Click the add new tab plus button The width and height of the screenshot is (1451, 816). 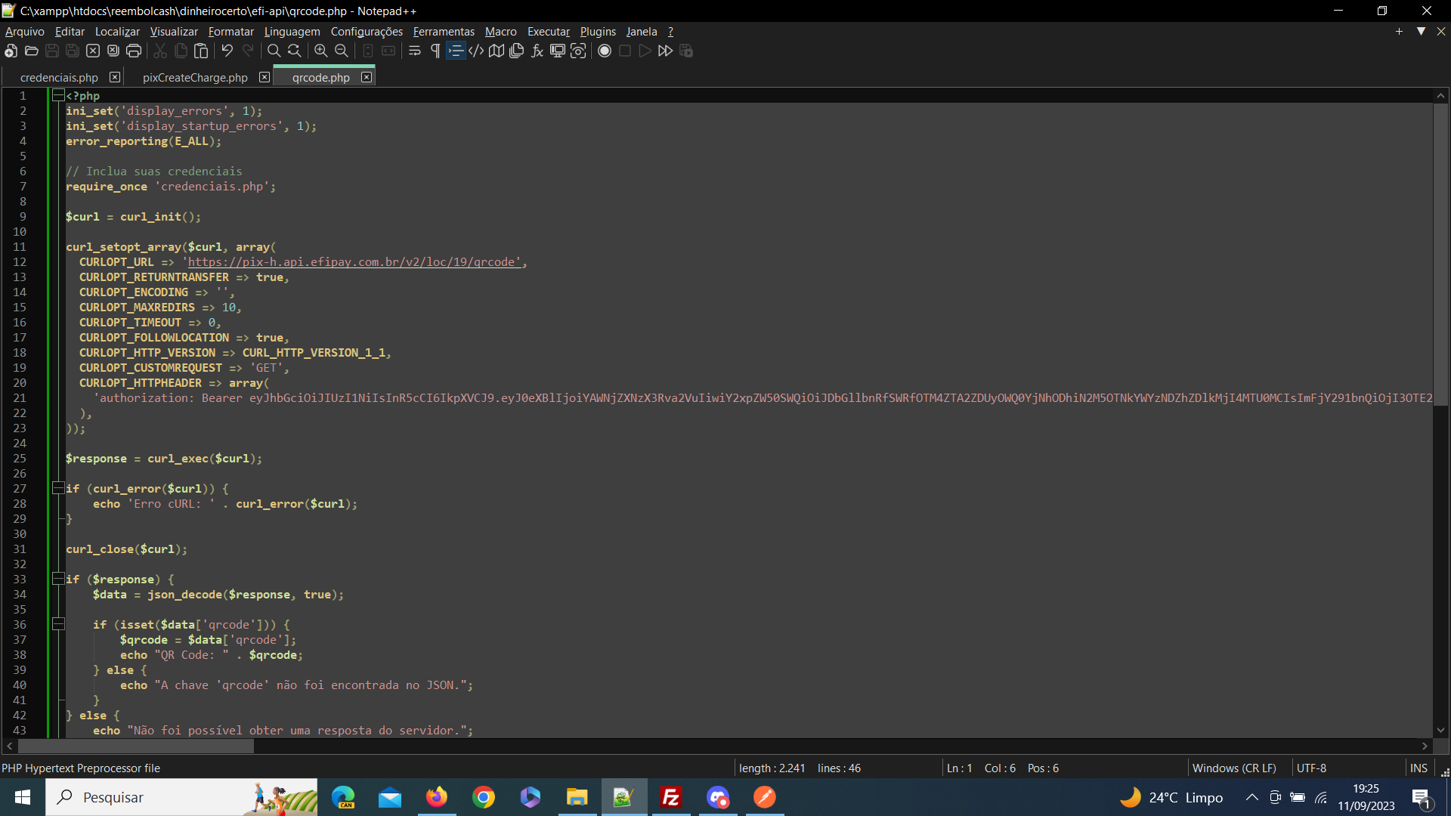[1399, 31]
